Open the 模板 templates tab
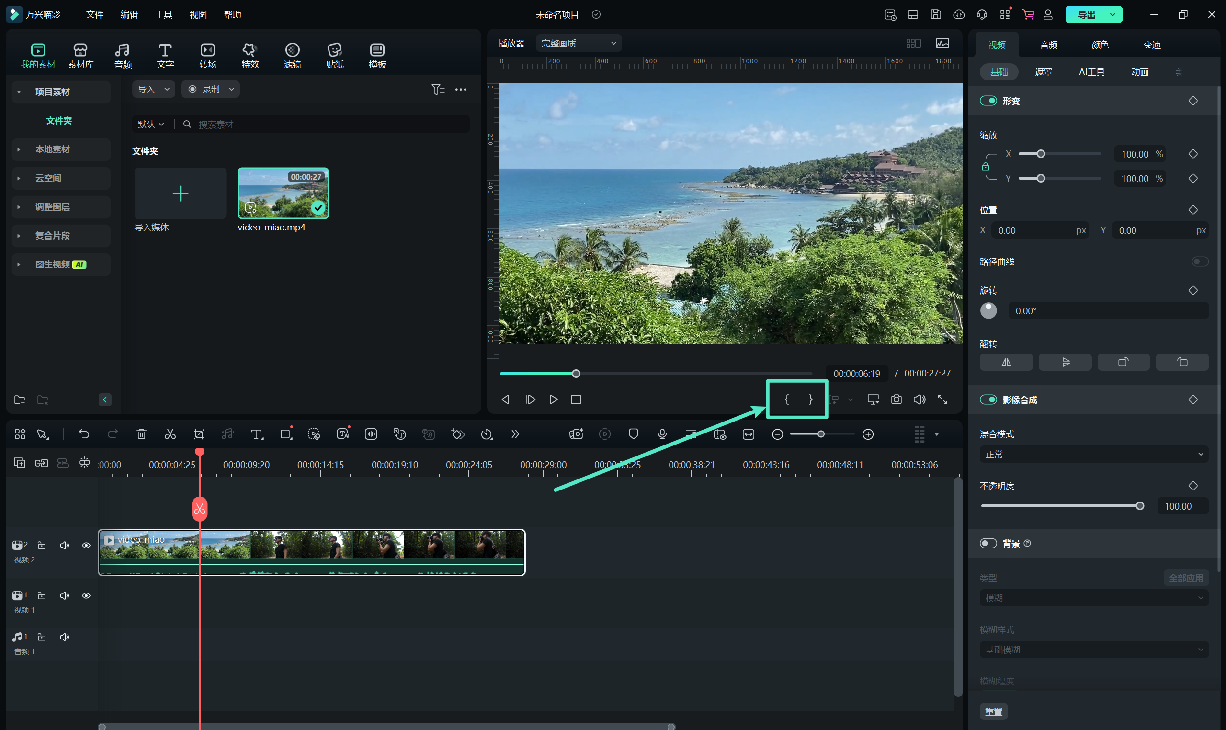 (x=377, y=56)
